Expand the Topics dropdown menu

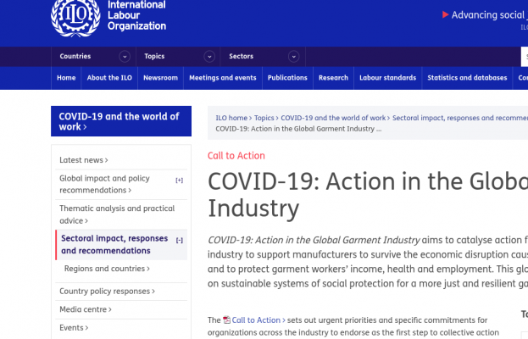pyautogui.click(x=209, y=57)
